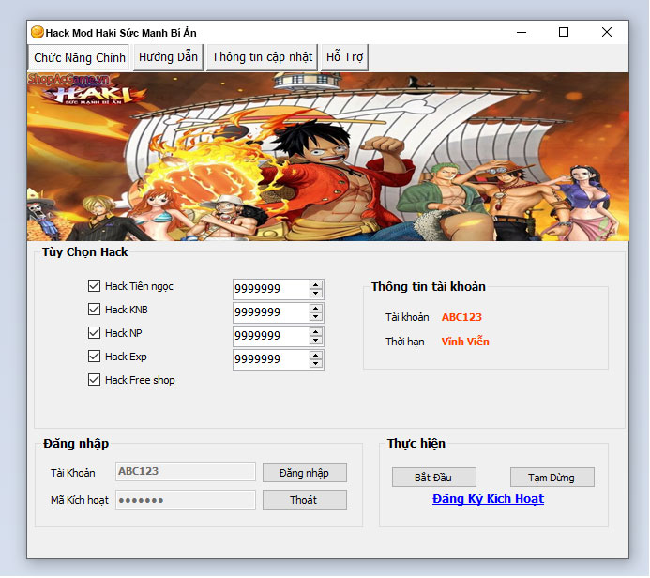Uncheck the Hack Tiên ngọc checkbox

click(x=94, y=286)
